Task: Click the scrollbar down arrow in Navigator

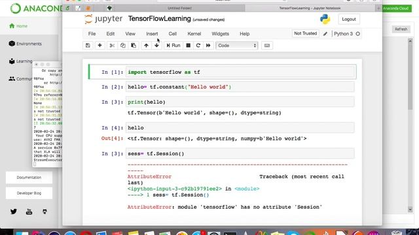Action: click(410, 210)
